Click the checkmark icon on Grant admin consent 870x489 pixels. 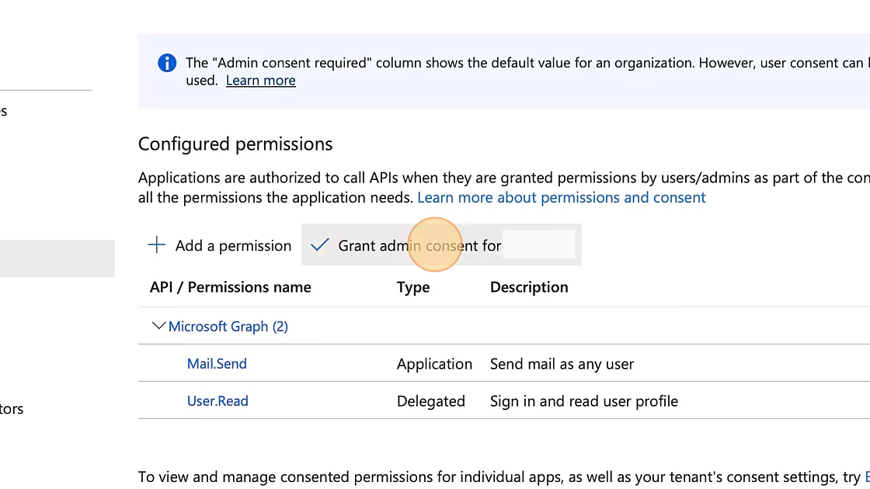319,244
